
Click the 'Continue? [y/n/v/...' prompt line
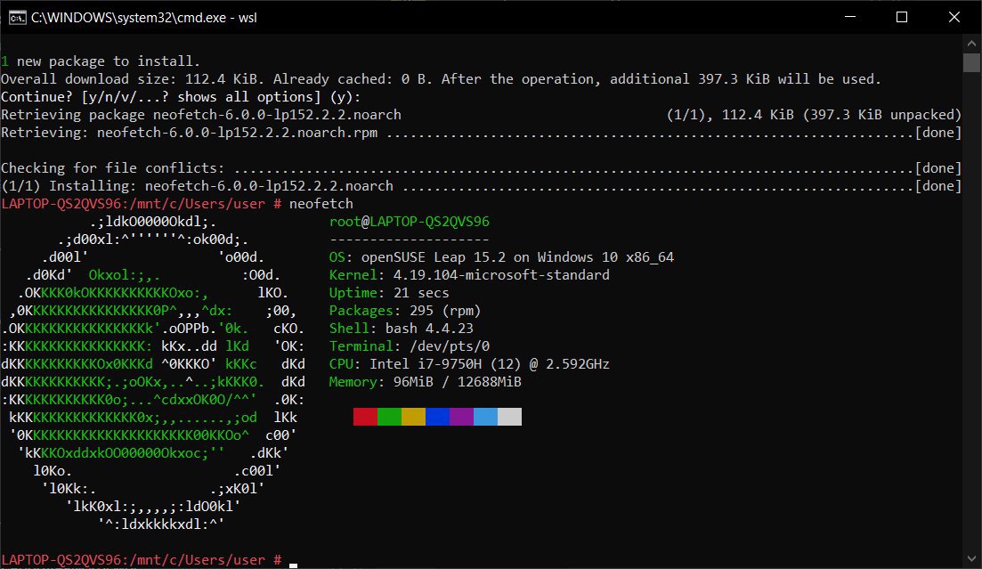[181, 97]
